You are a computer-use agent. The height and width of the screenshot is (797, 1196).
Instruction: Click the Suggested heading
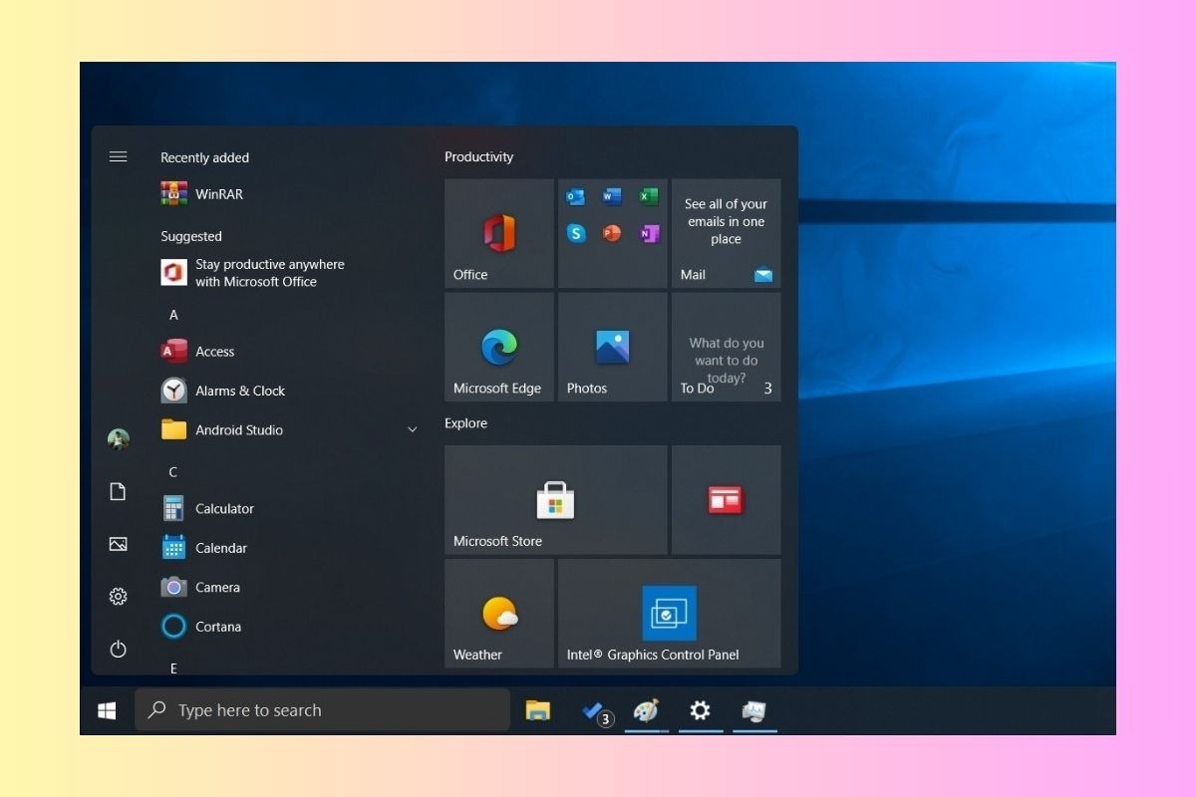pos(191,236)
